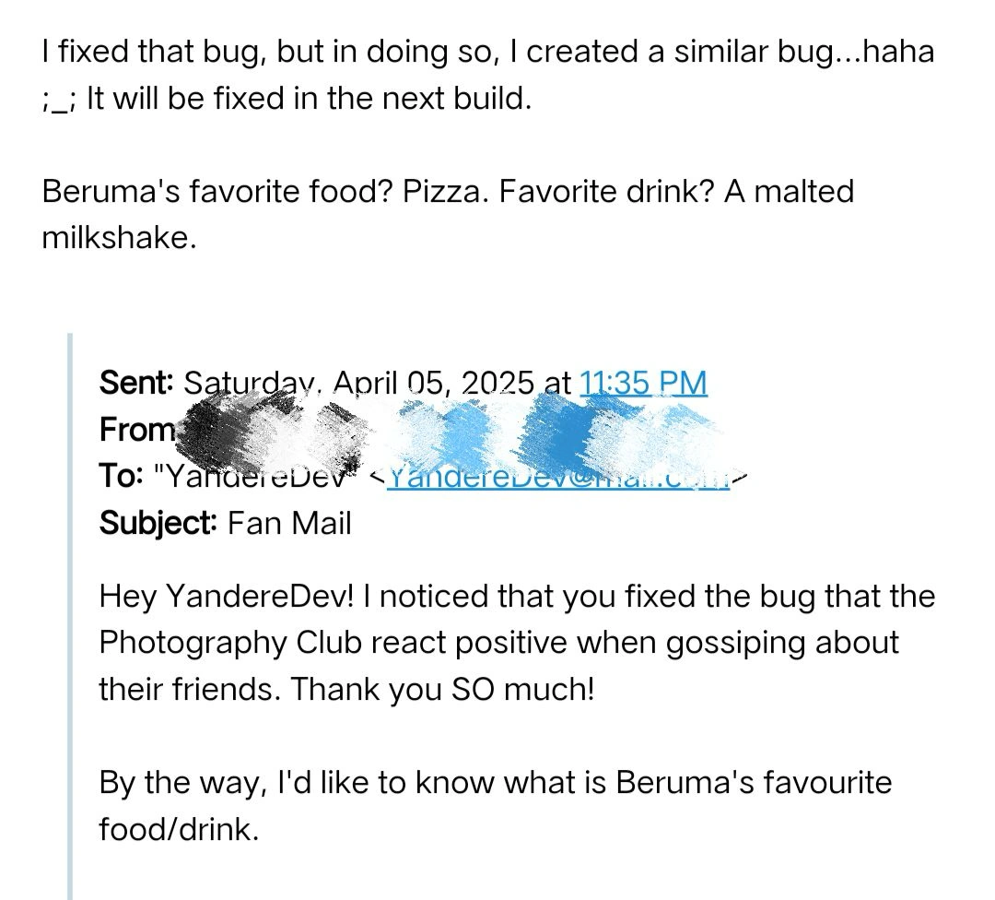Click the "Saturday, April 05, 2025" date text
This screenshot has width=995, height=900.
pyautogui.click(x=359, y=383)
